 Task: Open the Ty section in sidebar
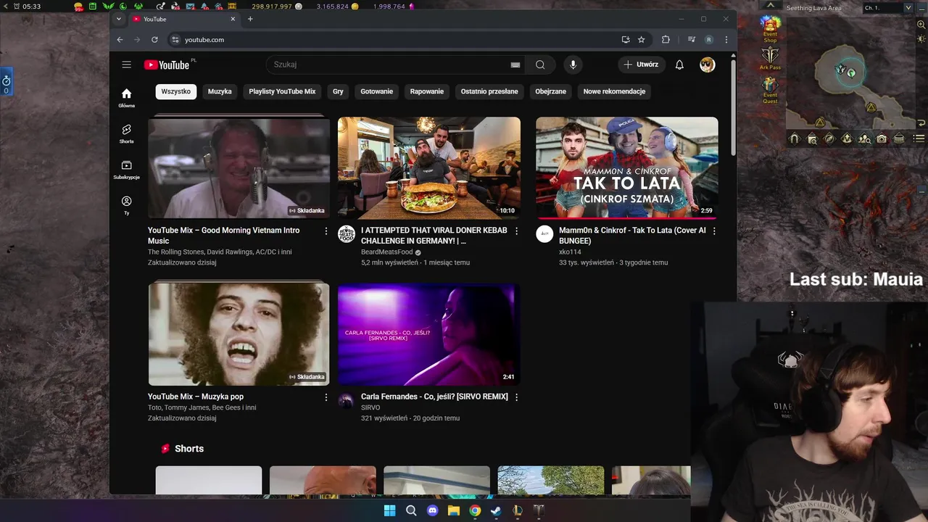tap(127, 205)
